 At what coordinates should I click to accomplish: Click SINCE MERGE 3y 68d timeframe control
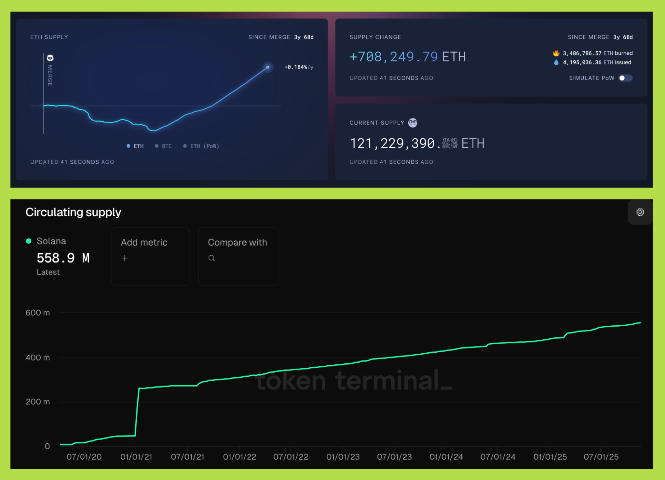[x=281, y=37]
